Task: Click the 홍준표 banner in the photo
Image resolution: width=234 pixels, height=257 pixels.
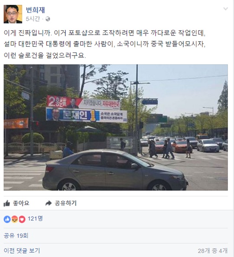Action: tap(83, 103)
